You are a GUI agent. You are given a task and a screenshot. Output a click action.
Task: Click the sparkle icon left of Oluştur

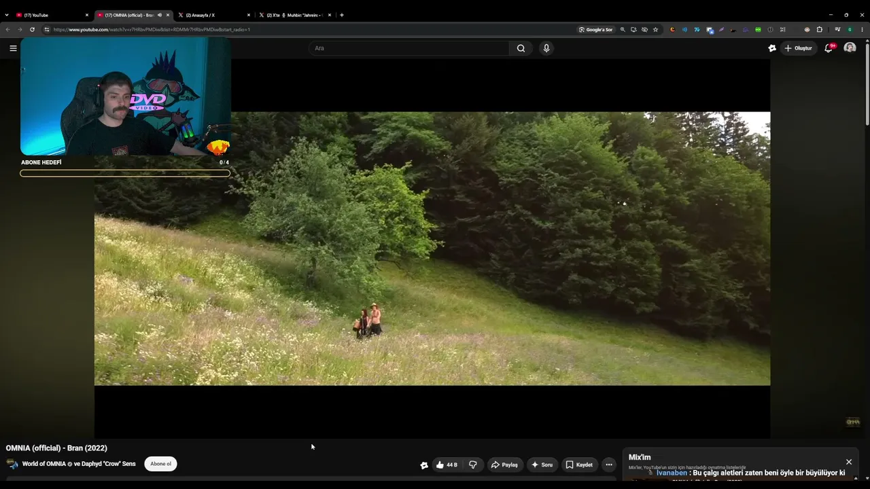(x=772, y=48)
